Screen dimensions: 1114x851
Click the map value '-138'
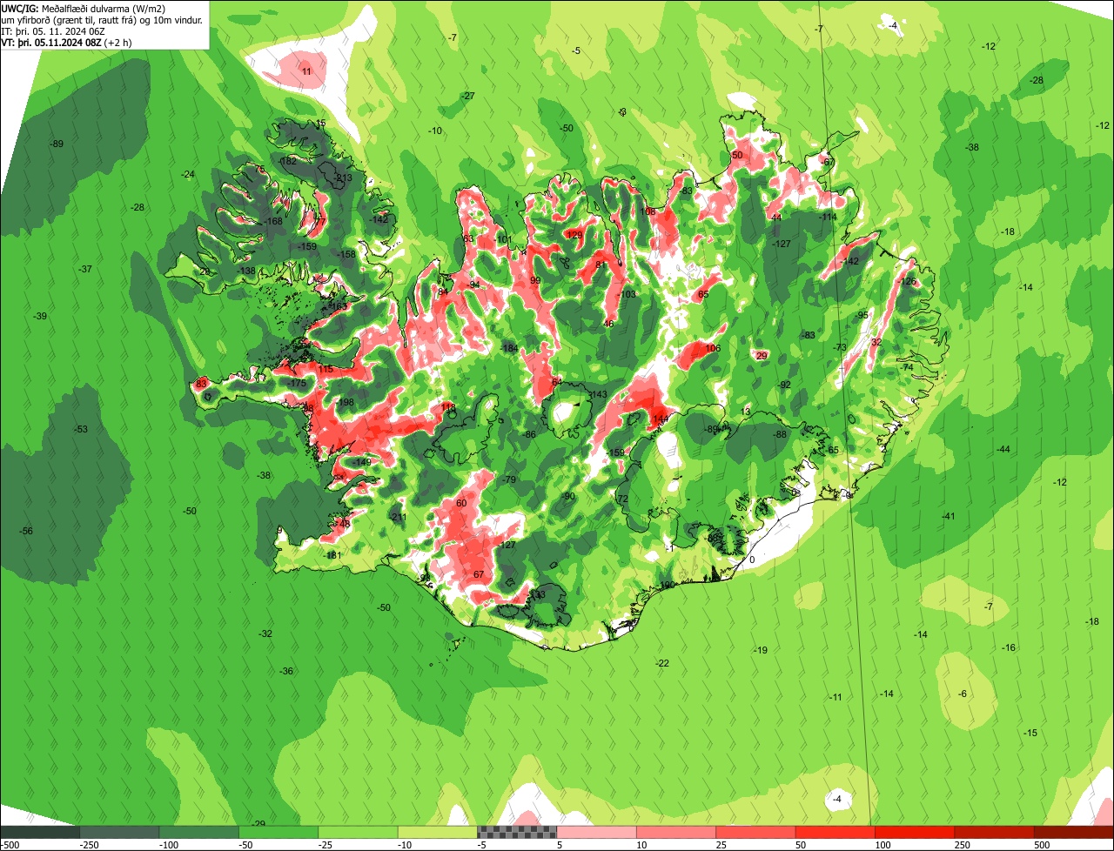[x=247, y=271]
